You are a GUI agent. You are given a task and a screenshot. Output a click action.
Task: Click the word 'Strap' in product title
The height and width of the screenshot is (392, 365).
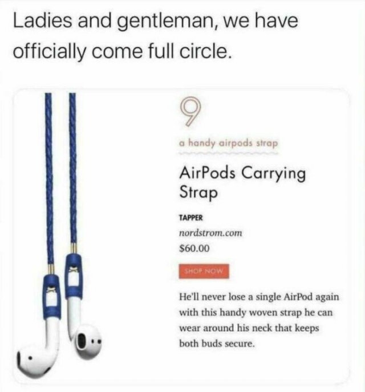(198, 193)
